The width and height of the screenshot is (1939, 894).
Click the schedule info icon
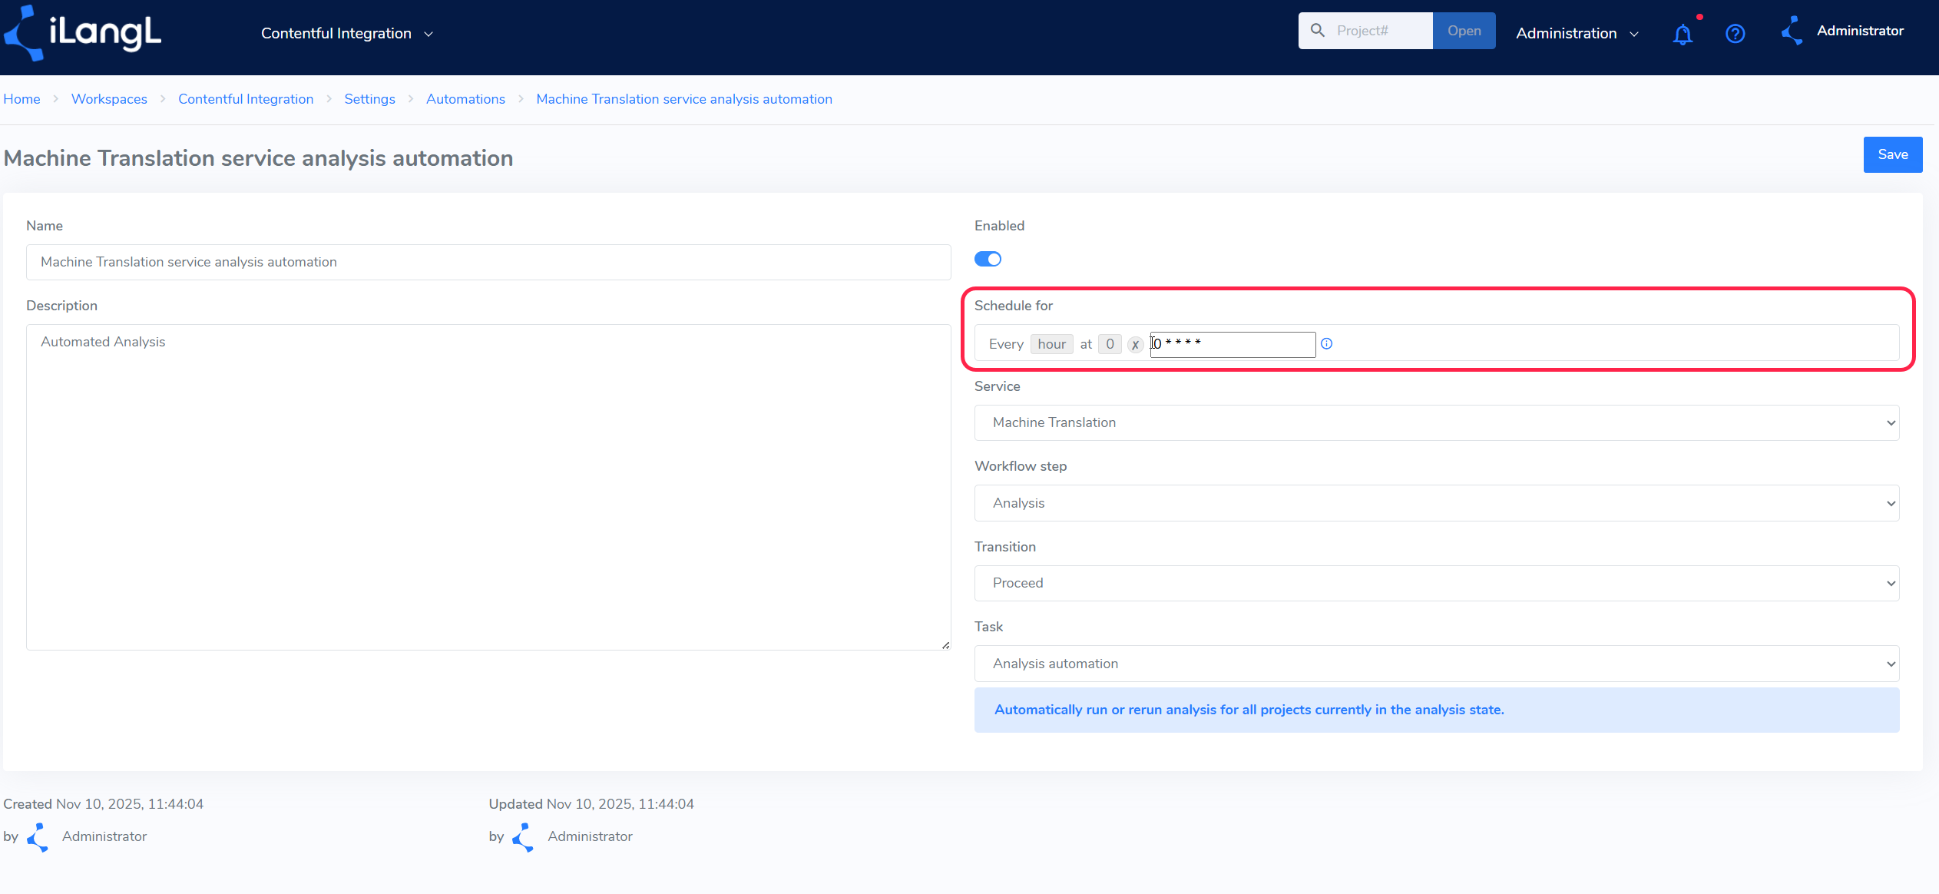(x=1326, y=344)
